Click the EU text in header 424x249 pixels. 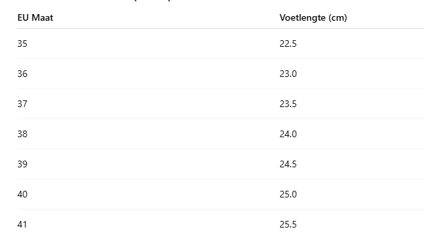[23, 17]
